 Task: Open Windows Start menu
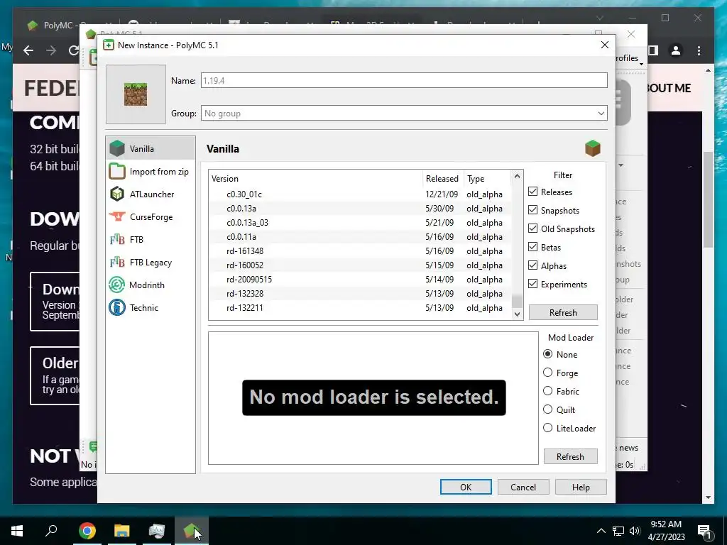tap(17, 531)
